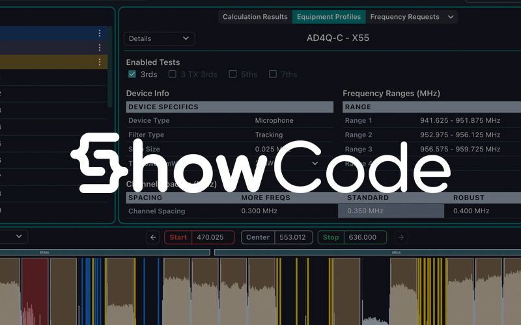
Task: Click the STANDARD column header
Action: click(368, 198)
